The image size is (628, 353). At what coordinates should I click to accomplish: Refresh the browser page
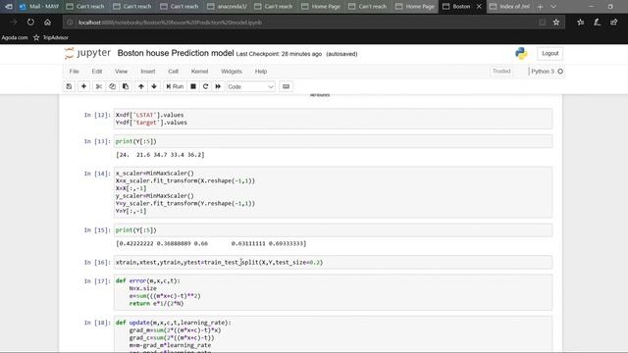30,23
